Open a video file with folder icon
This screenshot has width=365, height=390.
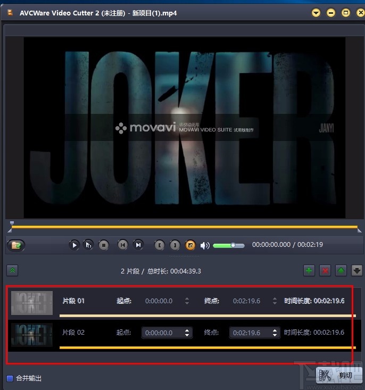(x=16, y=245)
